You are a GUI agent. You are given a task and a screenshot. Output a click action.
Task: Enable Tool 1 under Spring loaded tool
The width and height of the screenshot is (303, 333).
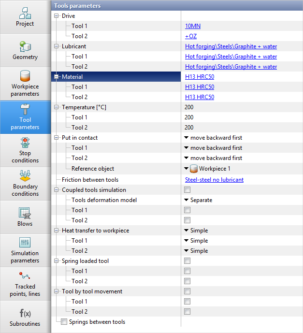pyautogui.click(x=188, y=271)
